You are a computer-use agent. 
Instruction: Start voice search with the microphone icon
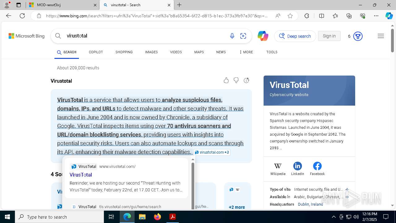click(232, 36)
